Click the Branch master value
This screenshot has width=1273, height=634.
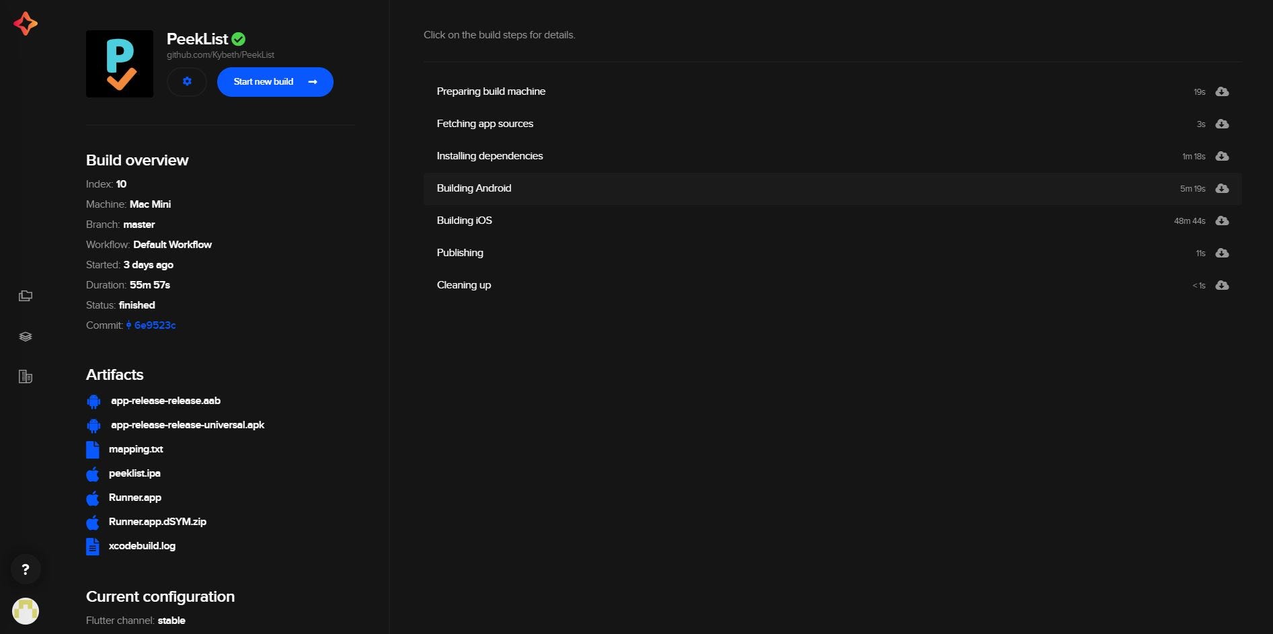coord(139,225)
